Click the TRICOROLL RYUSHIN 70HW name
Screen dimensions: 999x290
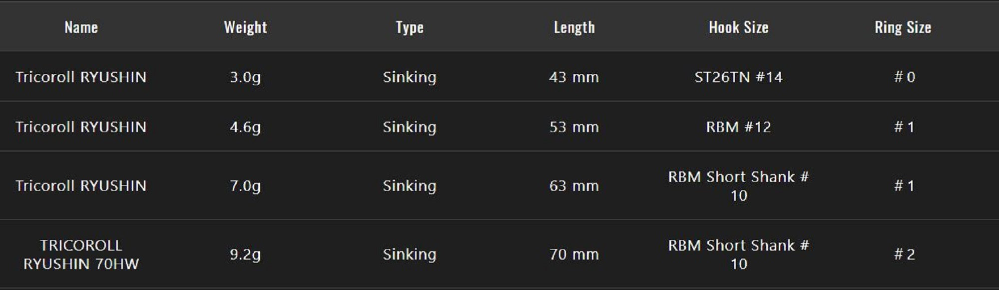(81, 255)
